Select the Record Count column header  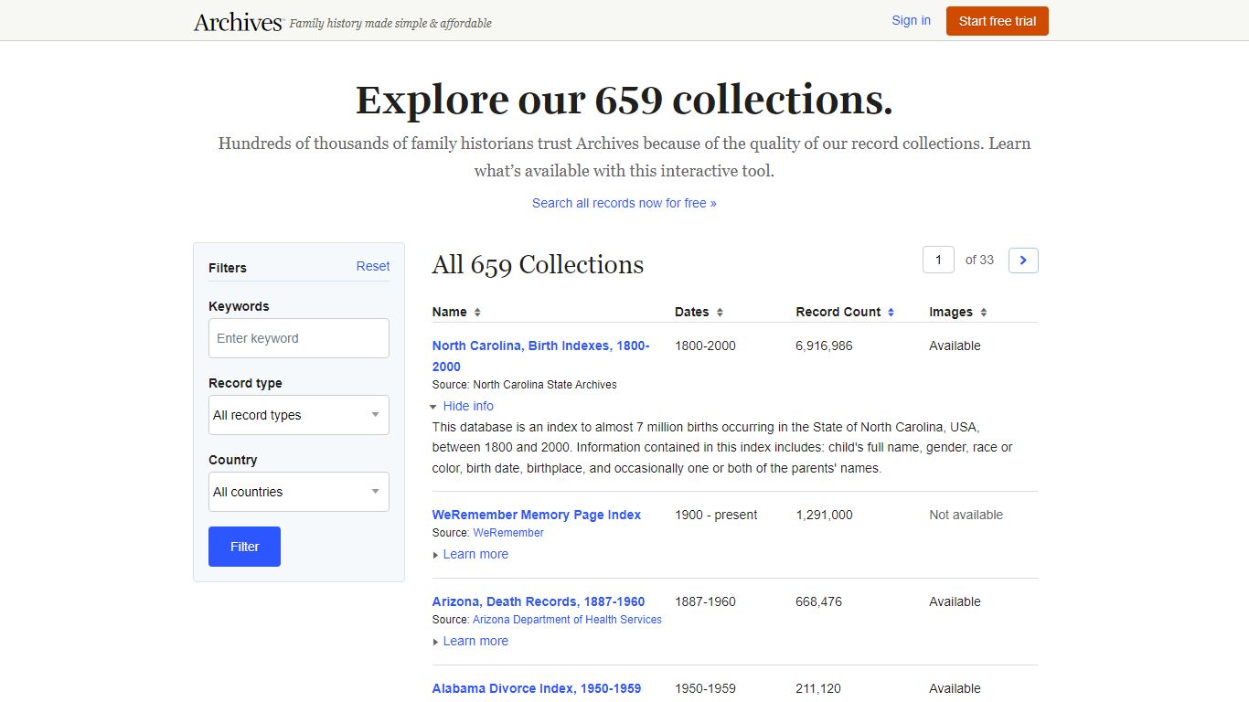(838, 312)
